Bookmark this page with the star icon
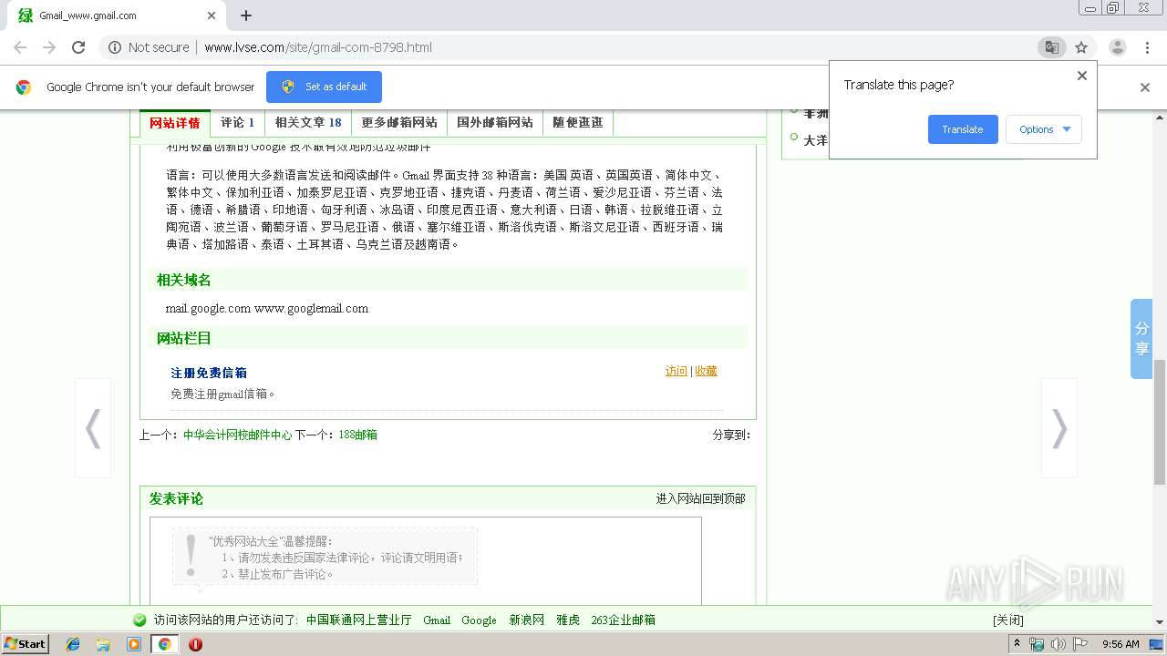 click(1081, 47)
